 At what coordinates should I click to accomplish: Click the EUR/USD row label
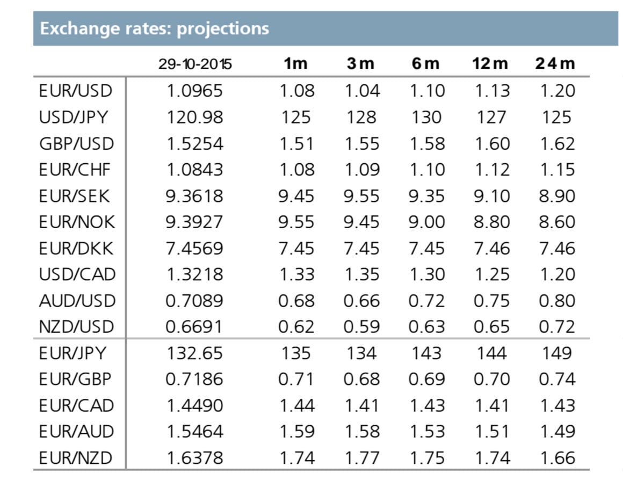(x=75, y=91)
